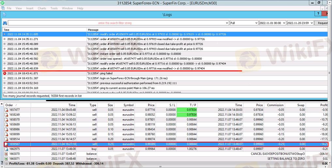Open the File menu
This screenshot has width=332, height=168.
coord(9,8)
